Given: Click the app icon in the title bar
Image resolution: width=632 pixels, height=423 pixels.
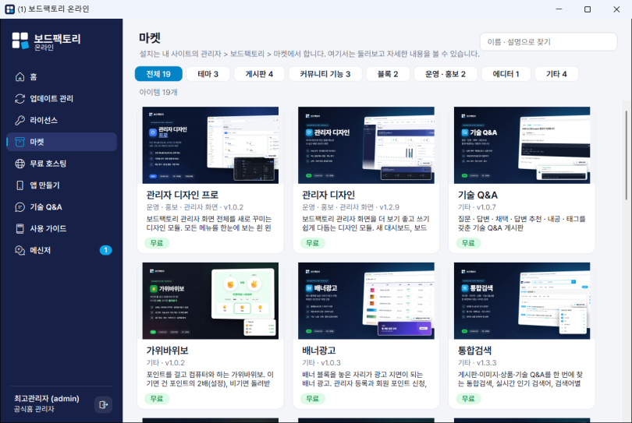Looking at the screenshot, I should click(x=9, y=9).
